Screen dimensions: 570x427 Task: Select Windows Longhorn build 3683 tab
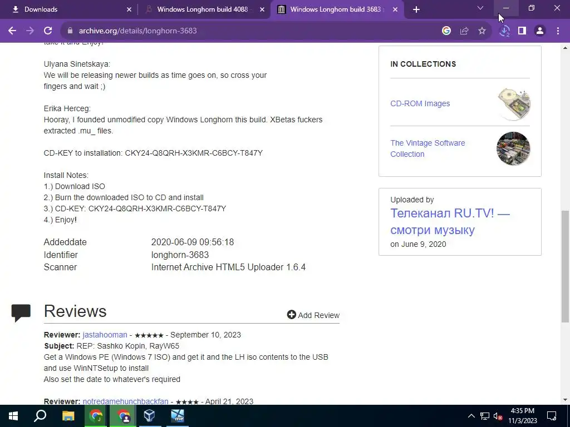[337, 9]
